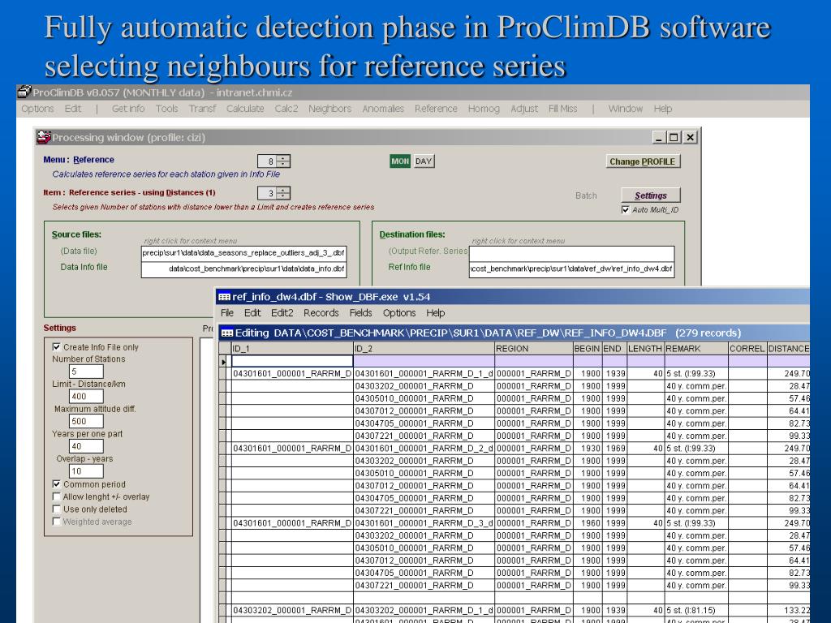Click the remark cell '5 st. (l:81.15)'

[696, 610]
